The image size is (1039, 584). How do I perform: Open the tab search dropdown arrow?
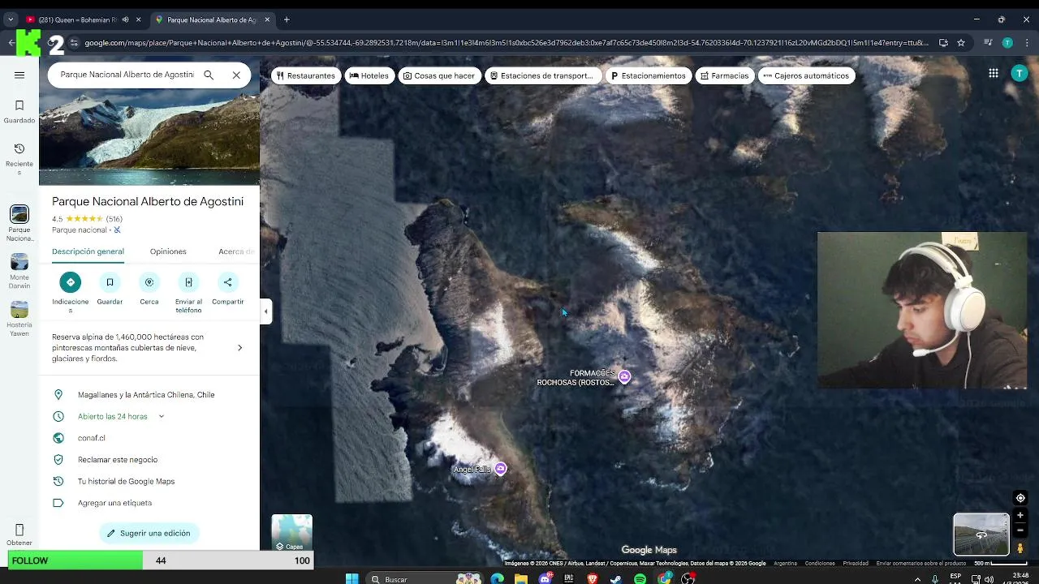11,19
